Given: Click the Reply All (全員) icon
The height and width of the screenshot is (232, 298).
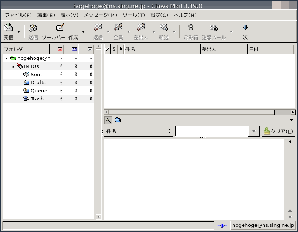Looking at the screenshot, I should pyautogui.click(x=118, y=28).
